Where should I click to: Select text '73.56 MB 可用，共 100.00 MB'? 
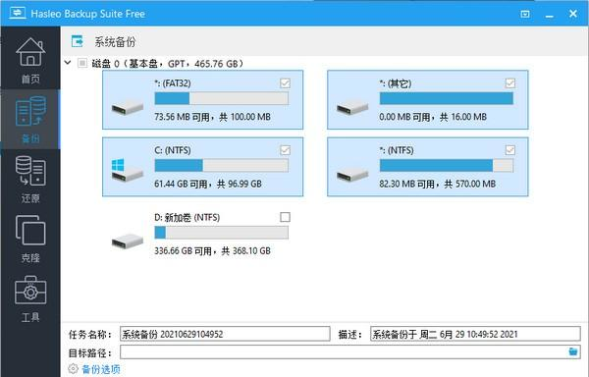(212, 117)
